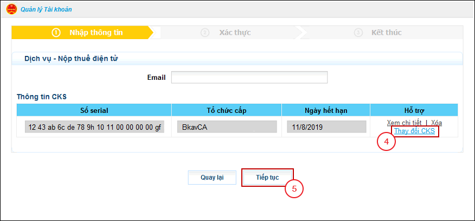The height and width of the screenshot is (221, 475).
Task: Click the BkavCA issuer field
Action: point(226,127)
